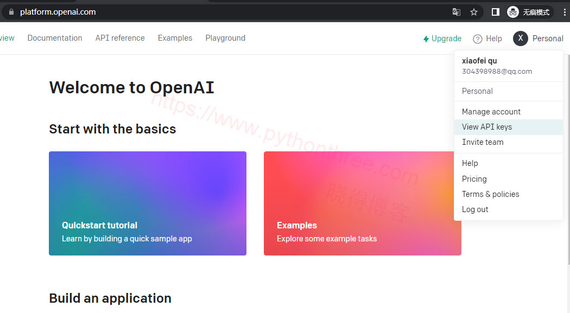This screenshot has width=570, height=313.
Task: Click the Upgrade lightning bolt icon
Action: (426, 39)
